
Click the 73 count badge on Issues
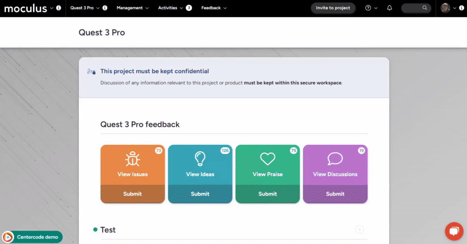point(158,150)
